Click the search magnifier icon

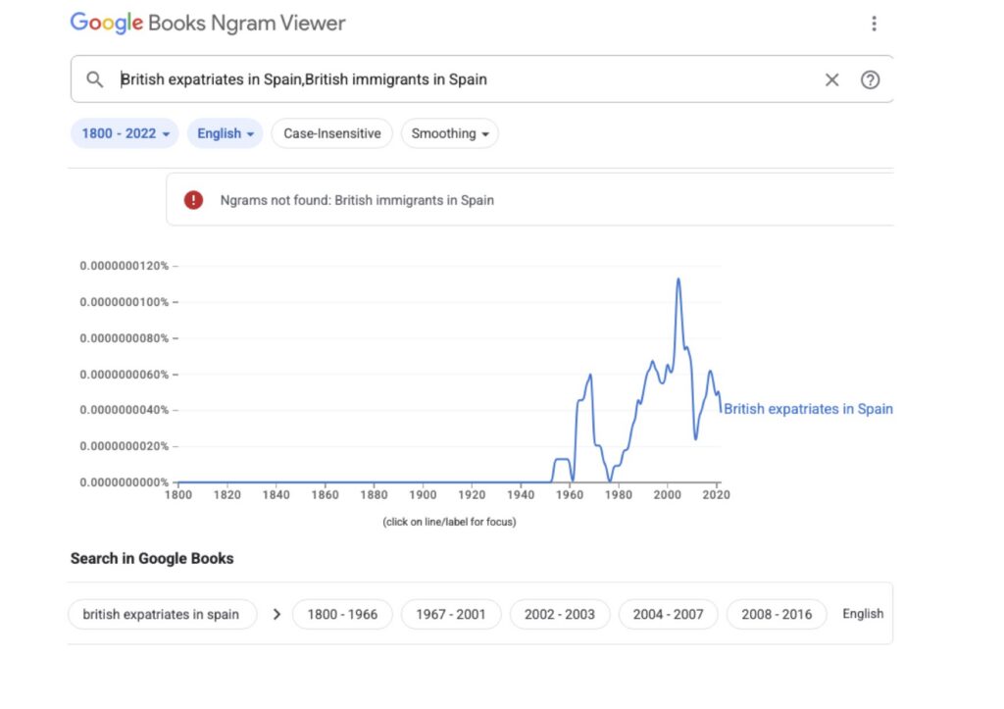(94, 79)
